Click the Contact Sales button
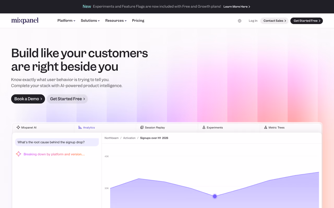The image size is (334, 208). click(274, 21)
